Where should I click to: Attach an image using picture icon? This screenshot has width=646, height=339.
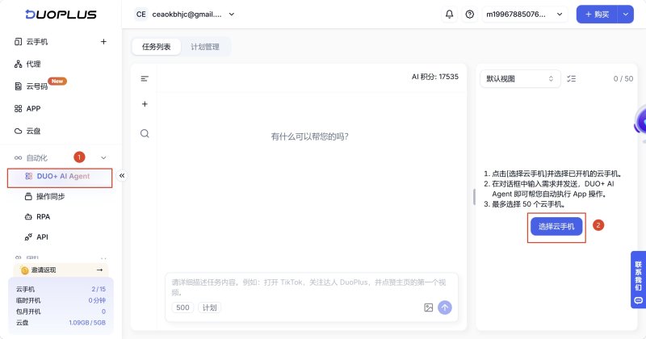click(x=429, y=308)
